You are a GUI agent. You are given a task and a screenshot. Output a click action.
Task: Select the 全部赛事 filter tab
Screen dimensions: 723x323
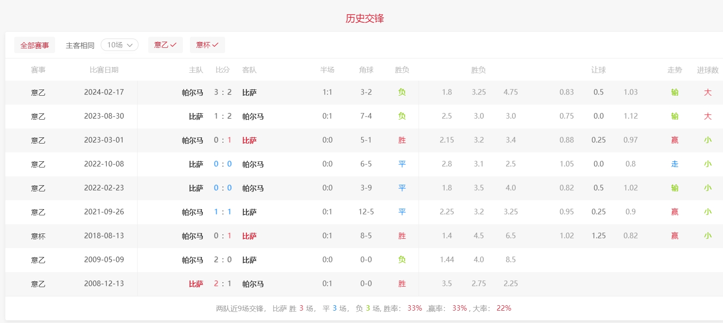click(x=35, y=45)
